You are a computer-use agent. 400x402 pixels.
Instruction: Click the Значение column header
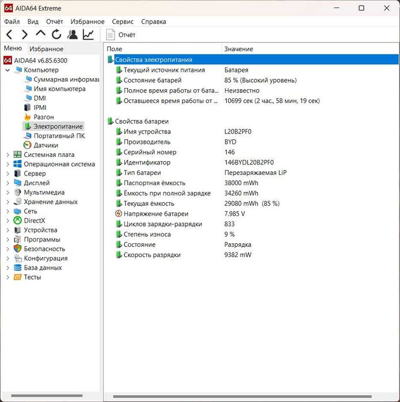pos(310,49)
